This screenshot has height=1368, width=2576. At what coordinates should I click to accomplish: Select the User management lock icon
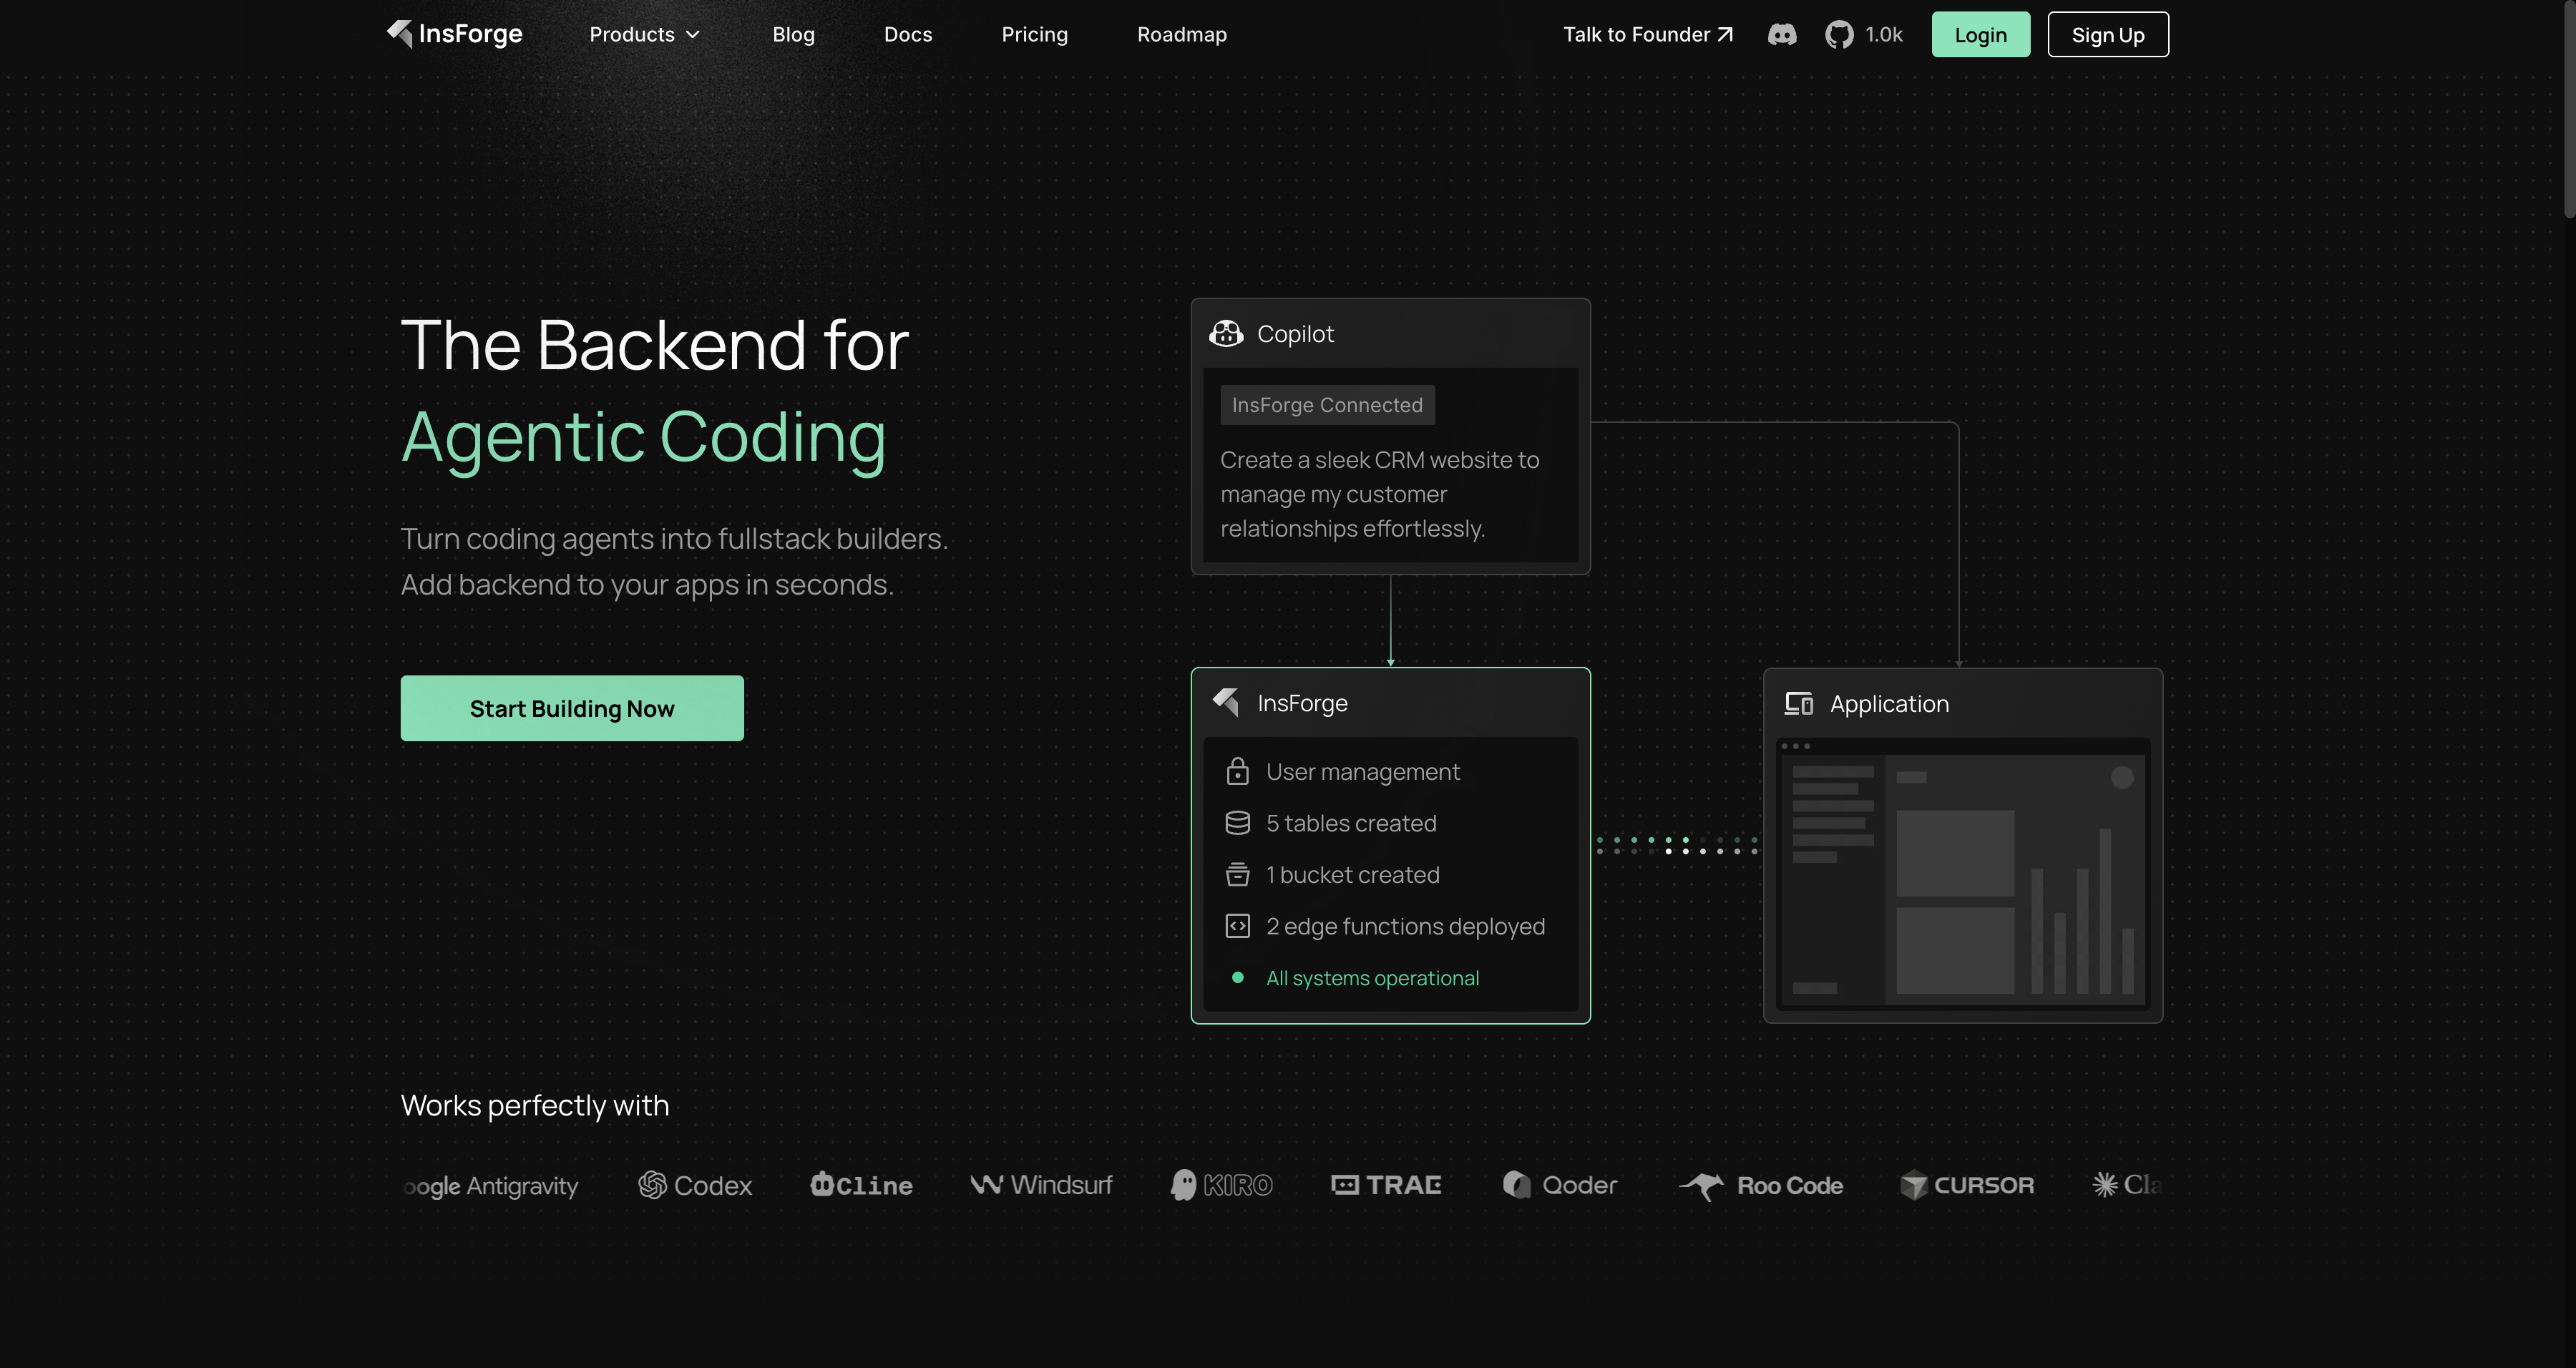[1238, 771]
